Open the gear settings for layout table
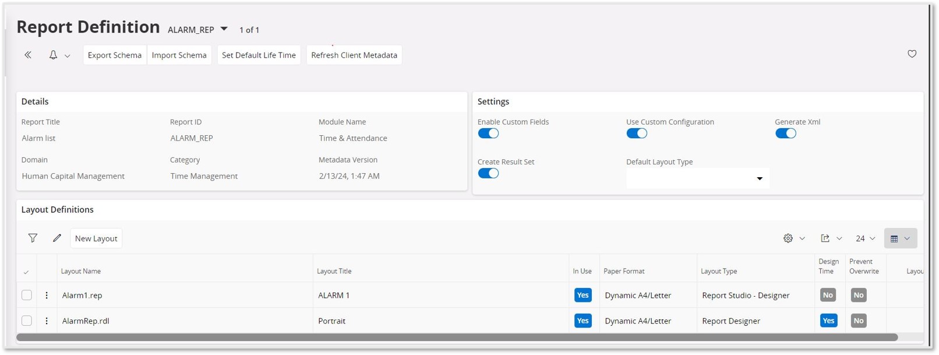Image resolution: width=939 pixels, height=355 pixels. (788, 238)
